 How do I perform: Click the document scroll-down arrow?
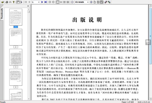point(150,99)
